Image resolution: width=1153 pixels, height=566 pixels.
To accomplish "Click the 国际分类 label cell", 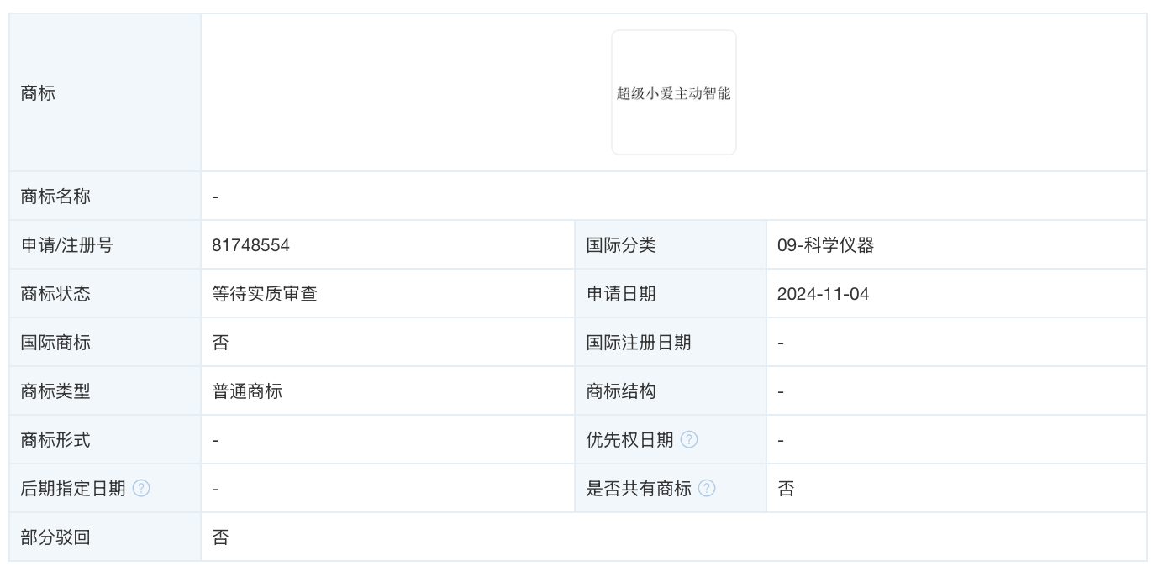I will (x=621, y=245).
